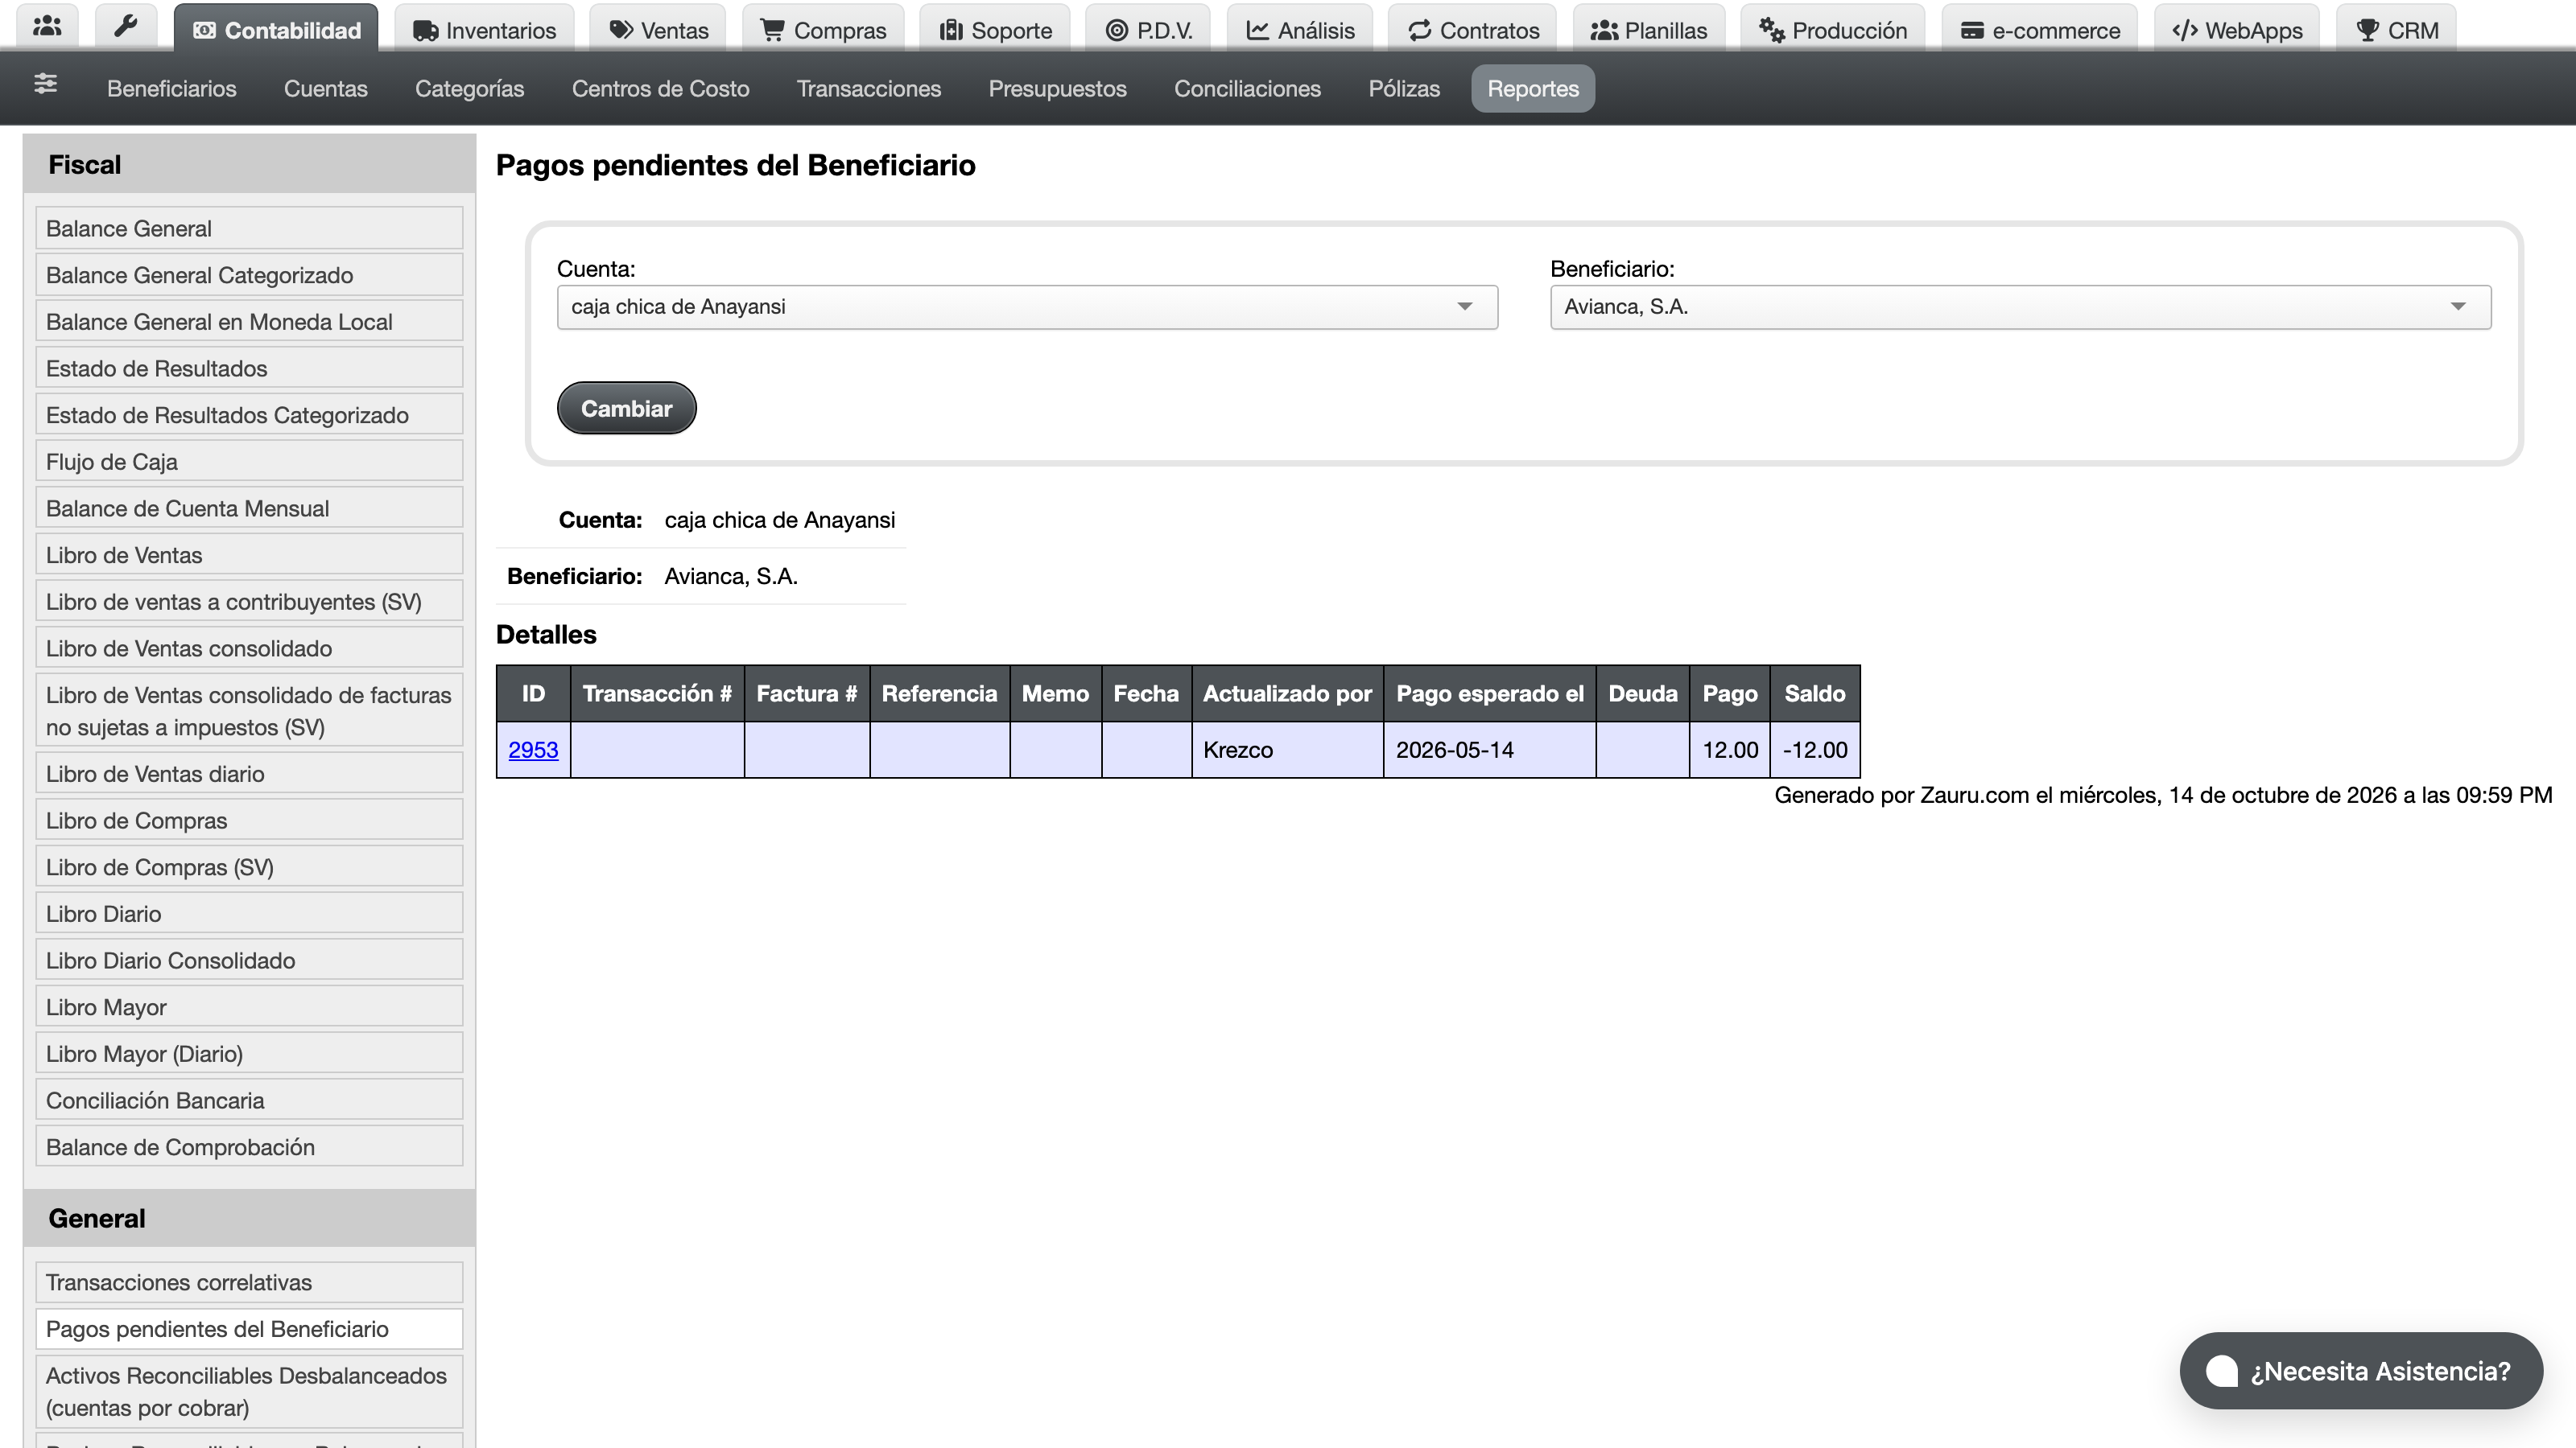
Task: Open the Producción module tab
Action: click(x=1833, y=30)
